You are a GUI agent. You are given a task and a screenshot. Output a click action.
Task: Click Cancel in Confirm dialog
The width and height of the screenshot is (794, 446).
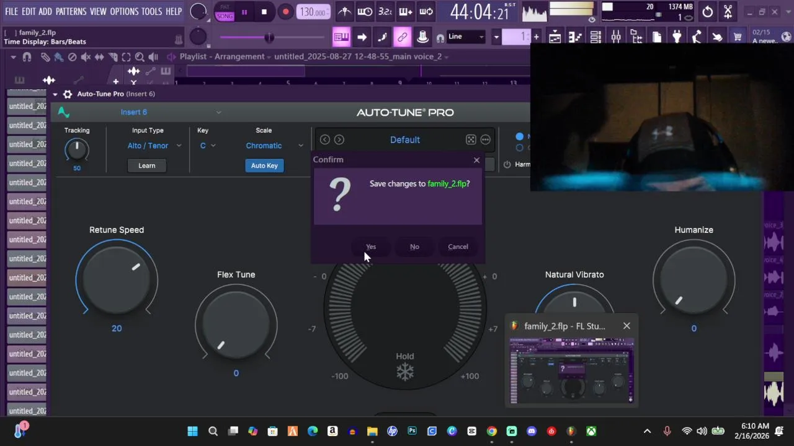458,247
